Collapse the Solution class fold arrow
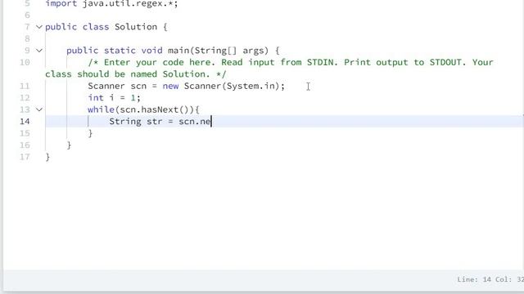 click(x=39, y=27)
